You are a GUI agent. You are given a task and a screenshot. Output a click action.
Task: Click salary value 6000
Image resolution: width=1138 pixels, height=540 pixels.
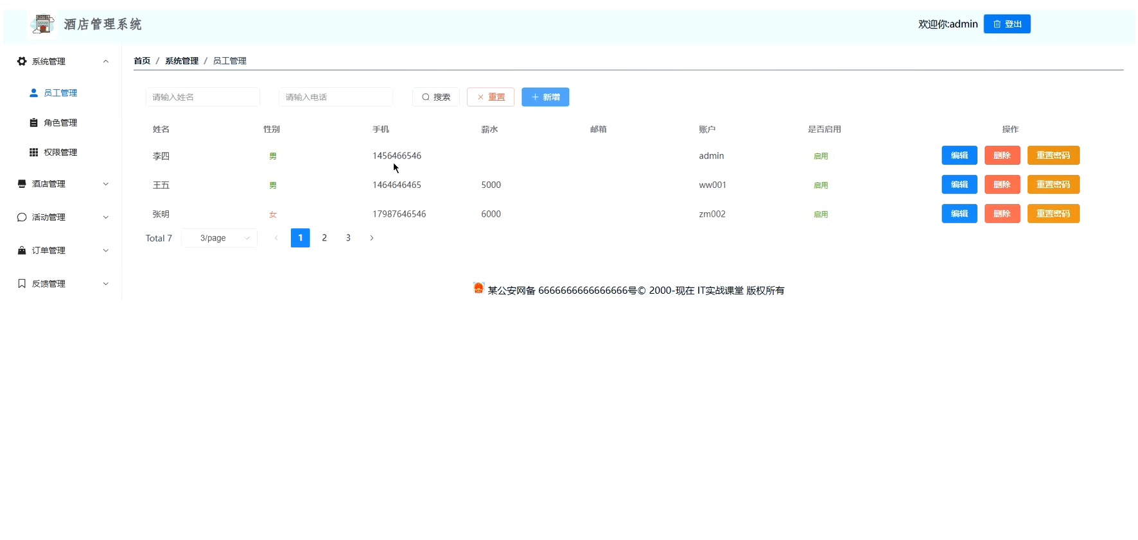tap(491, 214)
